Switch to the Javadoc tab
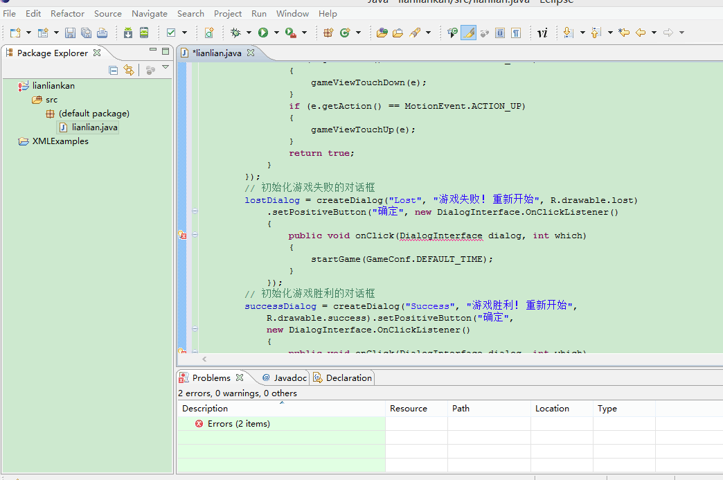This screenshot has height=480, width=723. tap(285, 378)
